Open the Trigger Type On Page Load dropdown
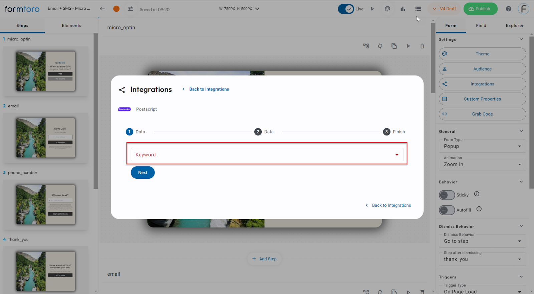The width and height of the screenshot is (534, 294). (482, 290)
